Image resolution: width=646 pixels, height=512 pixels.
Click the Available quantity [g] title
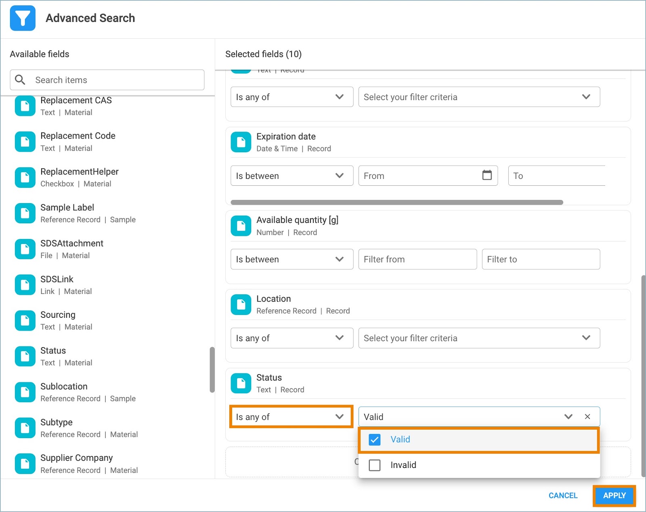coord(297,220)
